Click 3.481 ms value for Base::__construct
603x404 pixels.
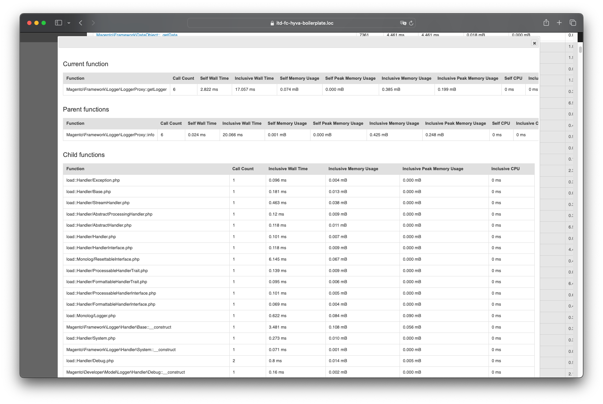[x=278, y=327]
